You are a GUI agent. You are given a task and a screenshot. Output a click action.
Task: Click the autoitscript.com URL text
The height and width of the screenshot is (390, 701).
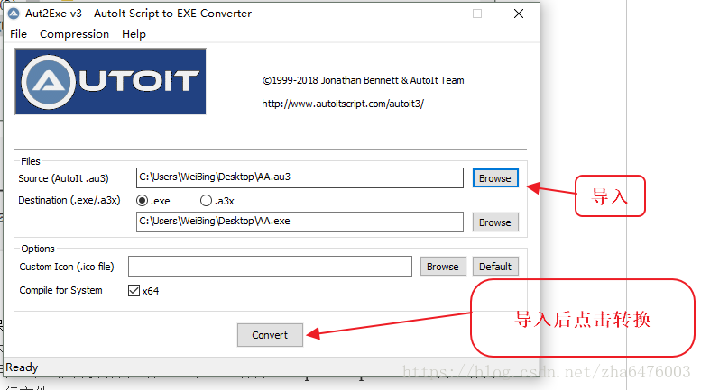click(343, 104)
